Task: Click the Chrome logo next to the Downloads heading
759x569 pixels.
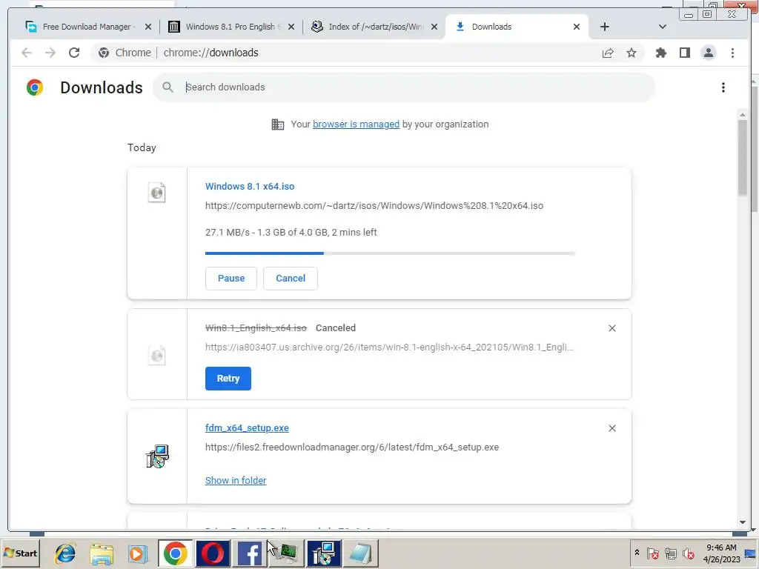Action: coord(35,87)
